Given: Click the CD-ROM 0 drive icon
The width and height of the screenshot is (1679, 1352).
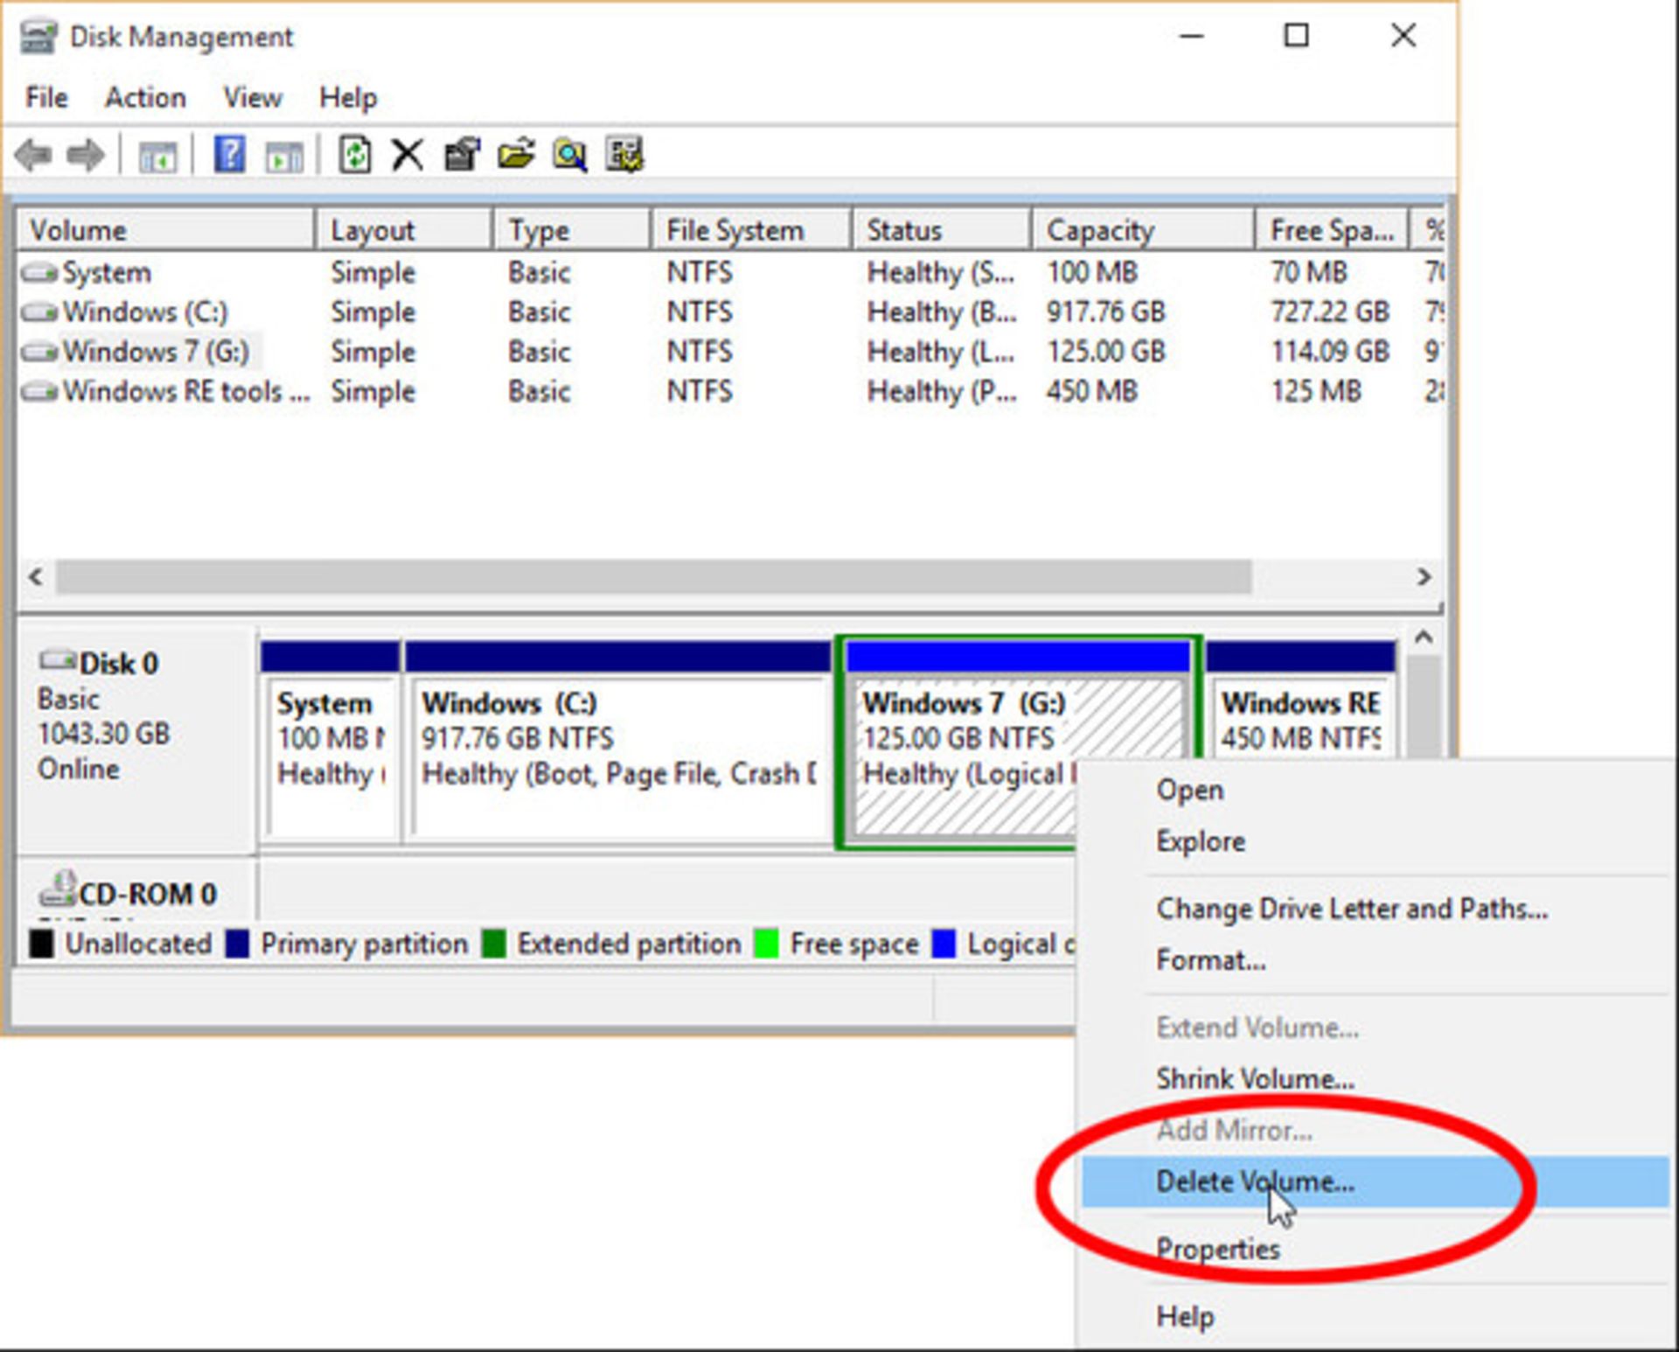Looking at the screenshot, I should coord(58,888).
